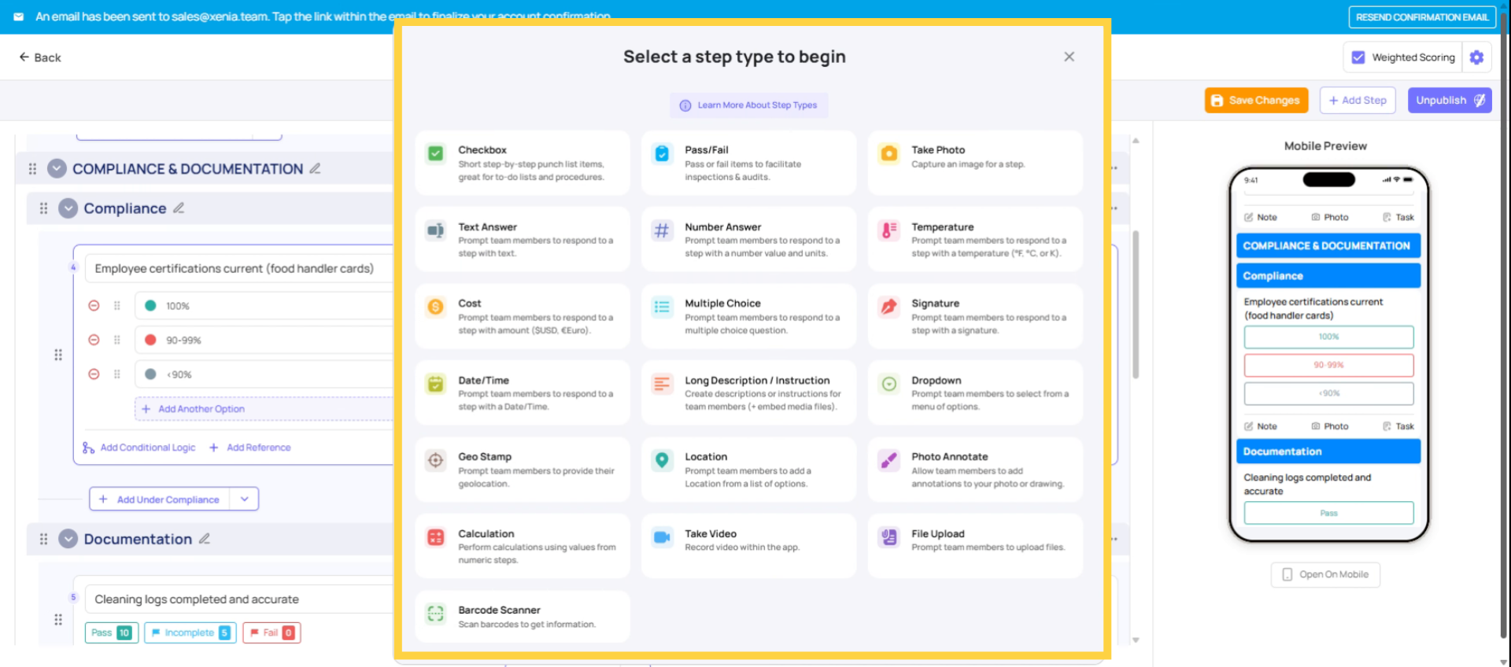Change teal color of 100% option

[150, 306]
